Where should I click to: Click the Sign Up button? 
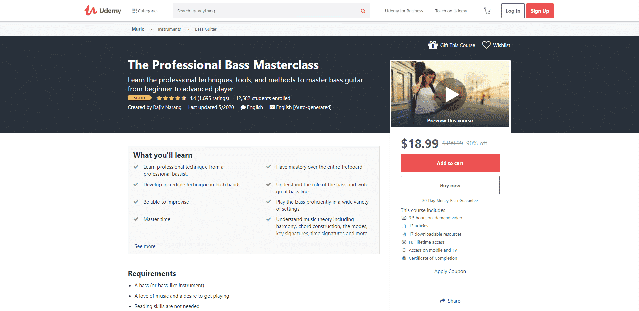[x=540, y=11]
